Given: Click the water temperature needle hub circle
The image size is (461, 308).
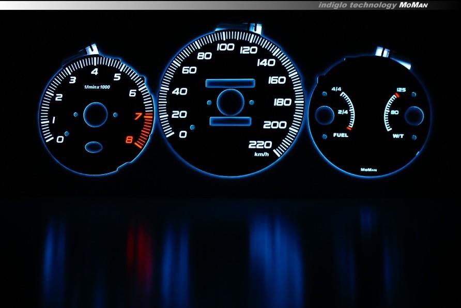Looking at the screenshot, I should (x=414, y=116).
